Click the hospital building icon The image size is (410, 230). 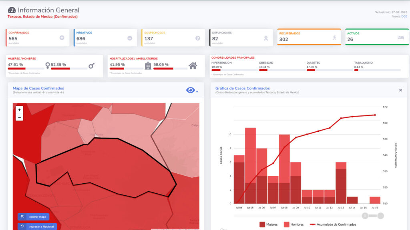(148, 65)
